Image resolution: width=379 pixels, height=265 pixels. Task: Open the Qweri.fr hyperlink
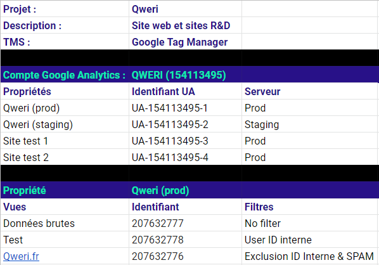pos(21,256)
